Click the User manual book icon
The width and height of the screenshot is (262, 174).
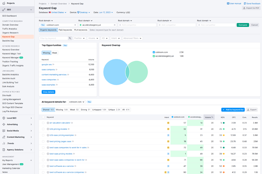click(x=228, y=4)
